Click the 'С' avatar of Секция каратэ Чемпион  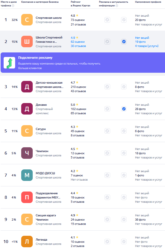pyautogui.click(x=27, y=219)
